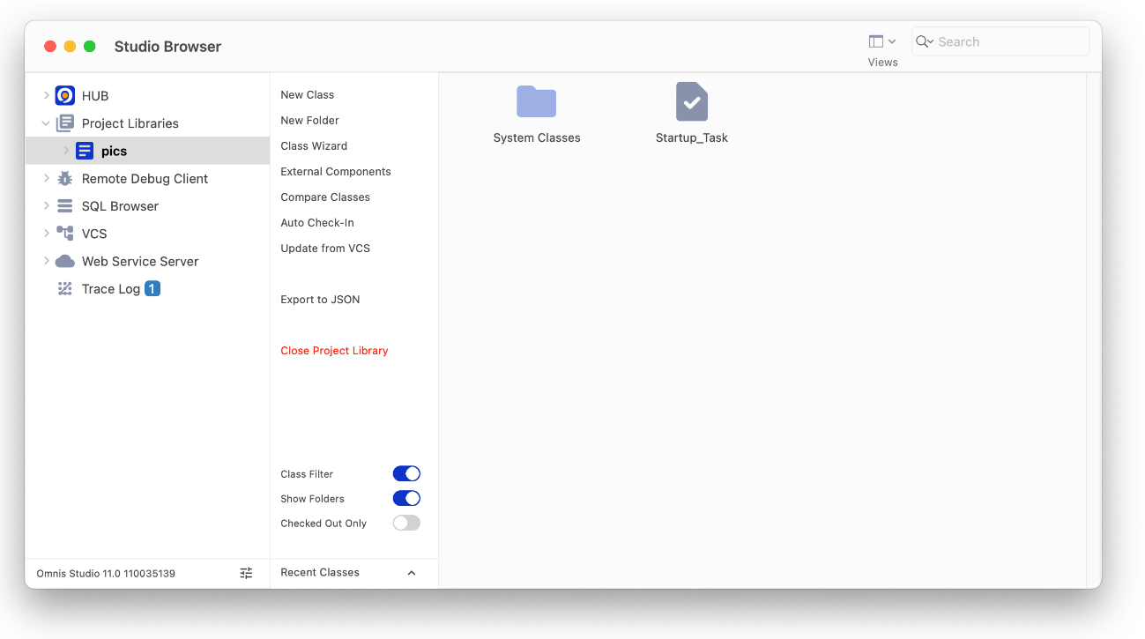Click the Class Filter label
Screen dimensions: 1145x639
307,474
